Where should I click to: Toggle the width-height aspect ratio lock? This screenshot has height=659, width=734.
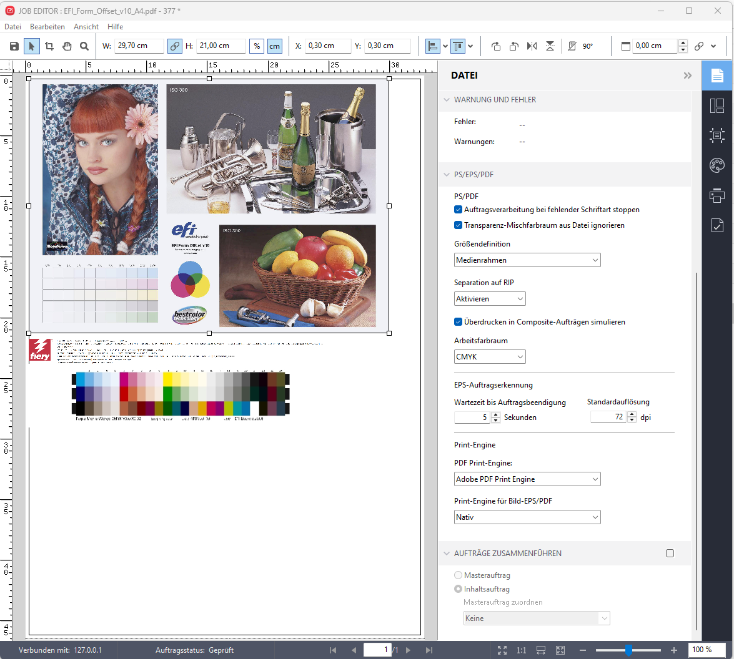coord(175,46)
